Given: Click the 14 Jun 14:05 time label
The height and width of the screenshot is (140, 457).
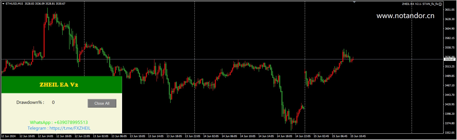Looking at the screenshot, I should click(x=266, y=136).
